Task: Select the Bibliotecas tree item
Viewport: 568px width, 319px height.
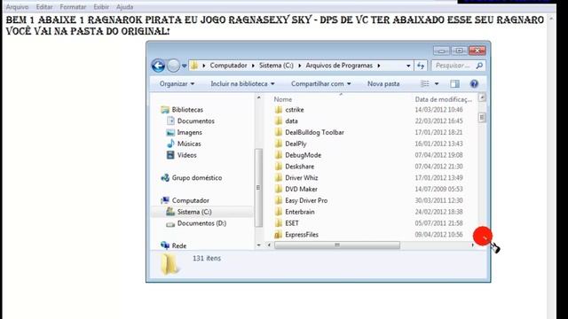Action: pos(187,110)
